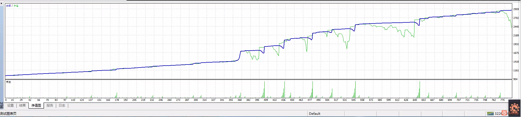Close the tester panel with the X button
Viewport: 521px width, 117px height.
[1, 3]
